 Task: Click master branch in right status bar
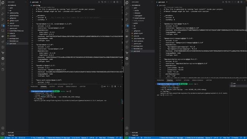tap(132, 138)
